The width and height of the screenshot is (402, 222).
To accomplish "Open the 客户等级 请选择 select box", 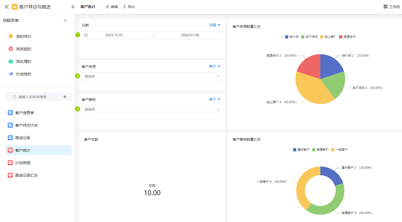I will pos(152,109).
